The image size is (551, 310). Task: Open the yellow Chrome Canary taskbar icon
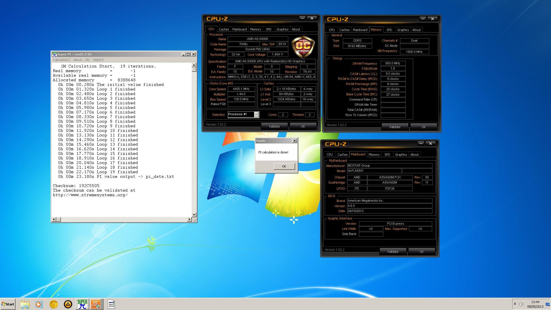[54, 304]
